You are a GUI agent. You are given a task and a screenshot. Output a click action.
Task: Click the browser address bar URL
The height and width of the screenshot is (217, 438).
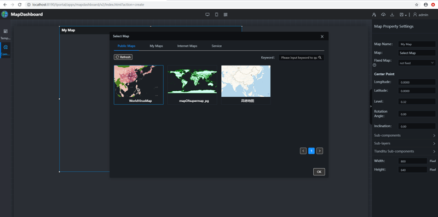(x=88, y=4)
